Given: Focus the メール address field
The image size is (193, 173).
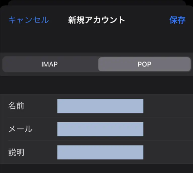Looking at the screenshot, I should (100, 129).
